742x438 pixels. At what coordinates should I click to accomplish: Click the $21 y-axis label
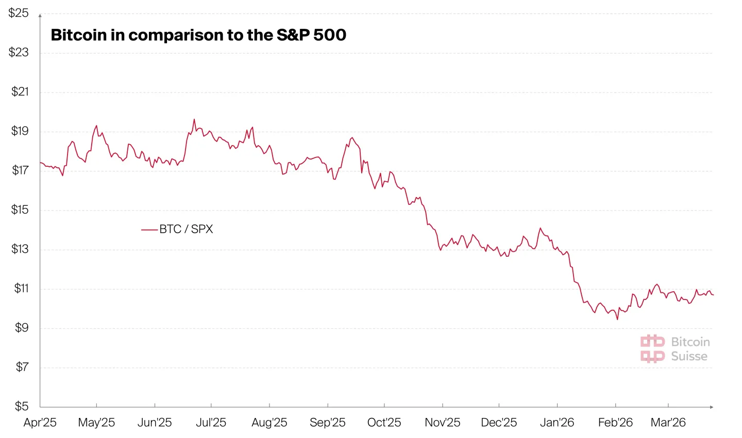(x=20, y=92)
